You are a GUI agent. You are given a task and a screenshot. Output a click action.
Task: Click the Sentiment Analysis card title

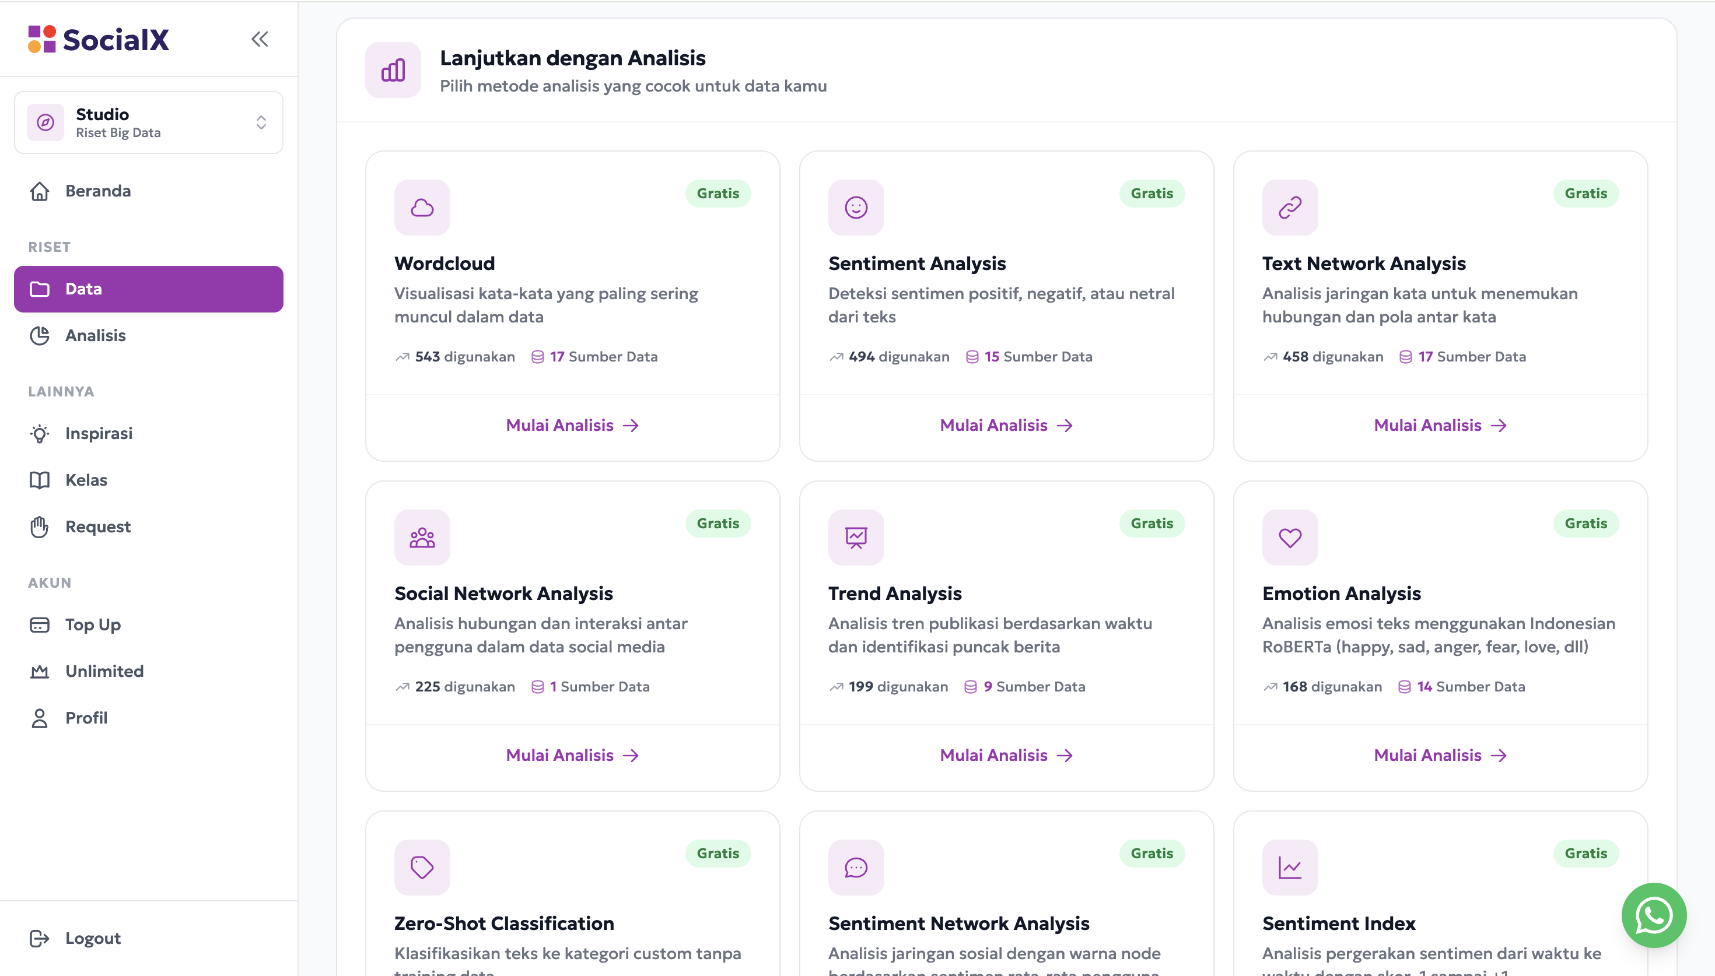916,264
